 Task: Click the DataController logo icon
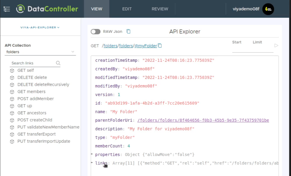click(20, 9)
